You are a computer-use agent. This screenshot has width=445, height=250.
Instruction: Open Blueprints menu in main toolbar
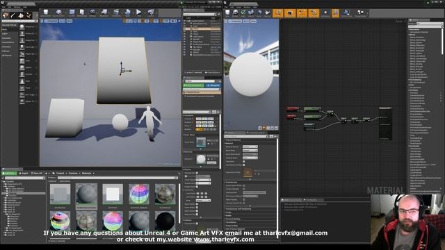click(104, 12)
